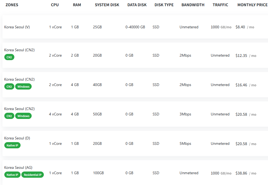
Task: Click the CPU column header
Action: click(55, 5)
